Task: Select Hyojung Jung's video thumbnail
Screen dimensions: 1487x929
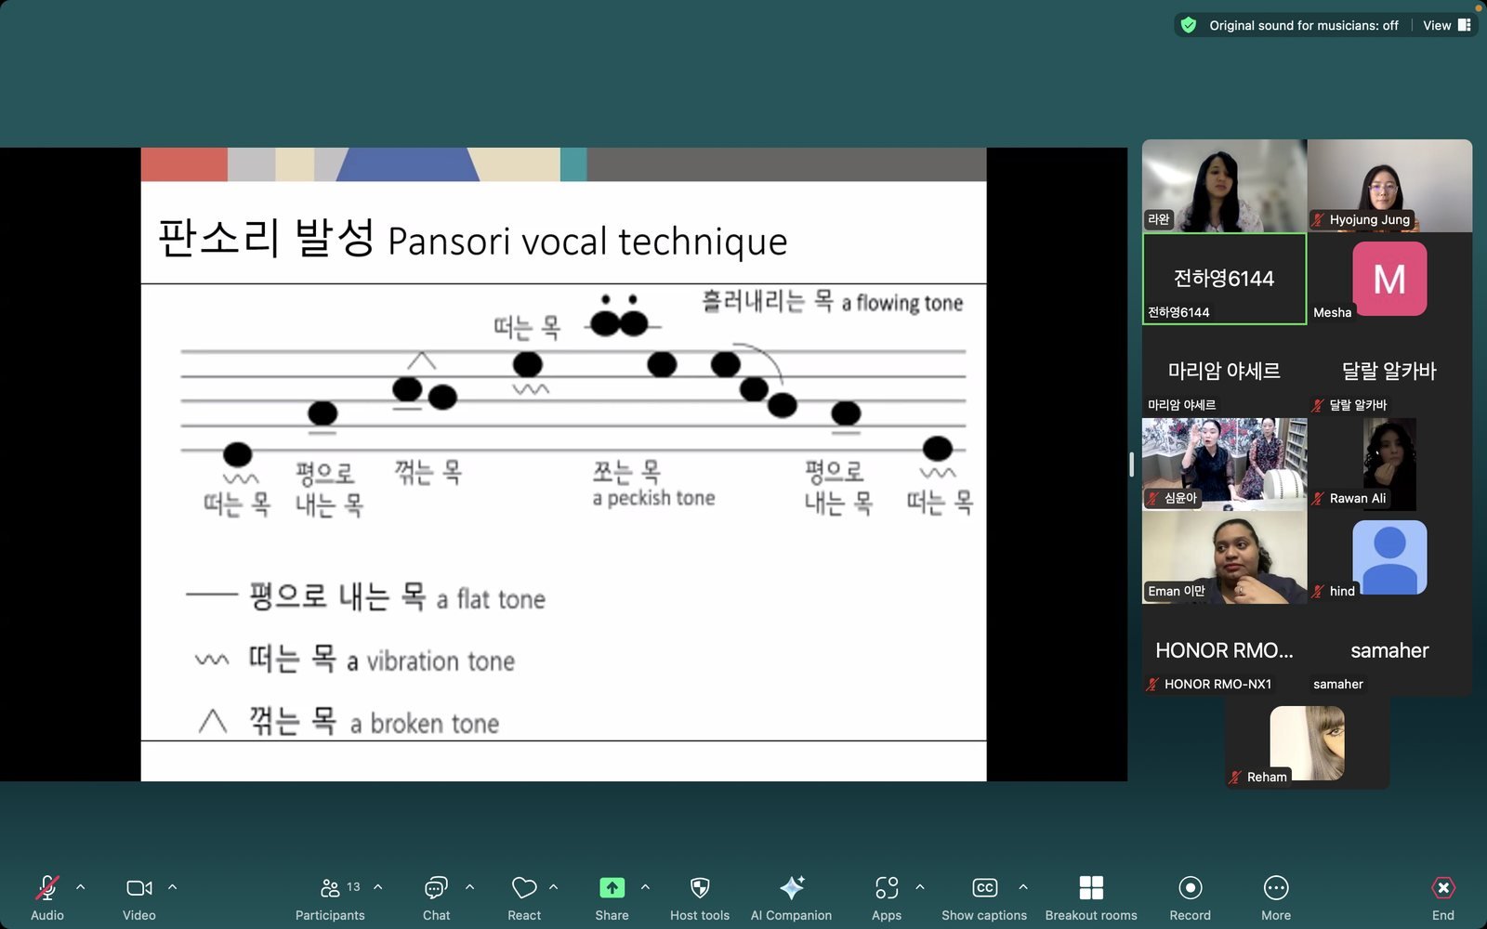Action: click(1389, 185)
